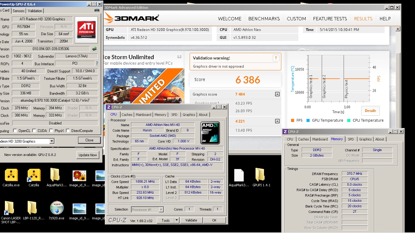Viewport: 415px width, 233px height.
Task: Open the FEATURE TESTS tab in 3DMark
Action: pyautogui.click(x=330, y=19)
